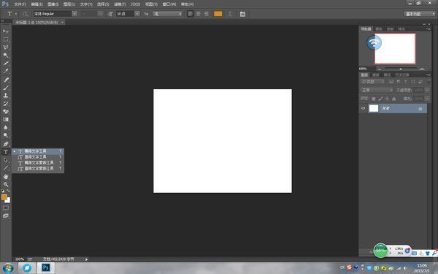Center text alignment
This screenshot has height=274, width=438.
(x=199, y=14)
